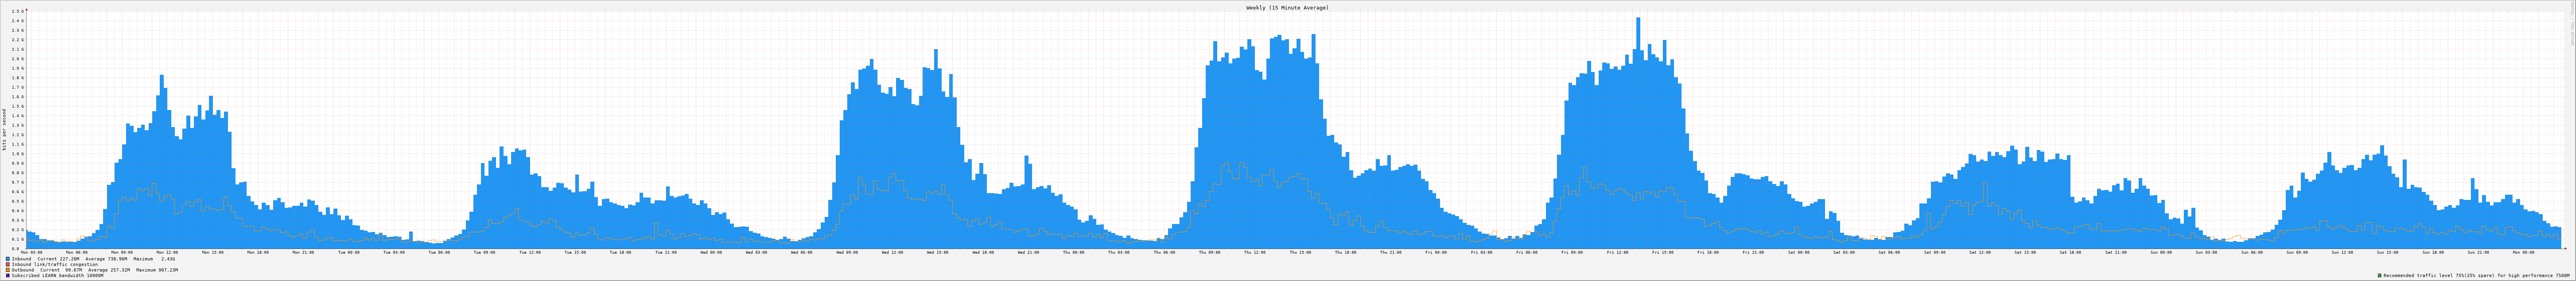Image resolution: width=2576 pixels, height=281 pixels.
Task: Click the red Inbound congestion legend swatch
Action: click(8, 264)
